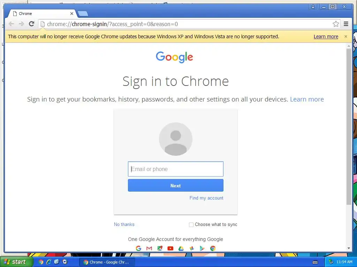Click Learn more beside sync description
This screenshot has height=267, width=357.
(307, 99)
